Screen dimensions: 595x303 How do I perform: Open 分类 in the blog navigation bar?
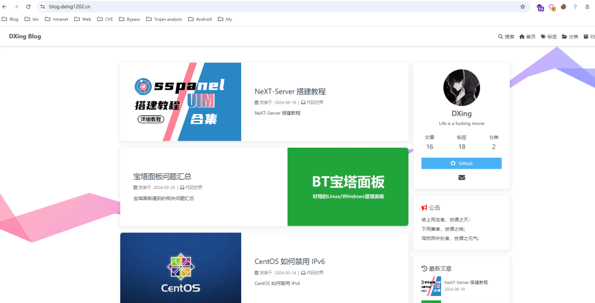coord(569,37)
